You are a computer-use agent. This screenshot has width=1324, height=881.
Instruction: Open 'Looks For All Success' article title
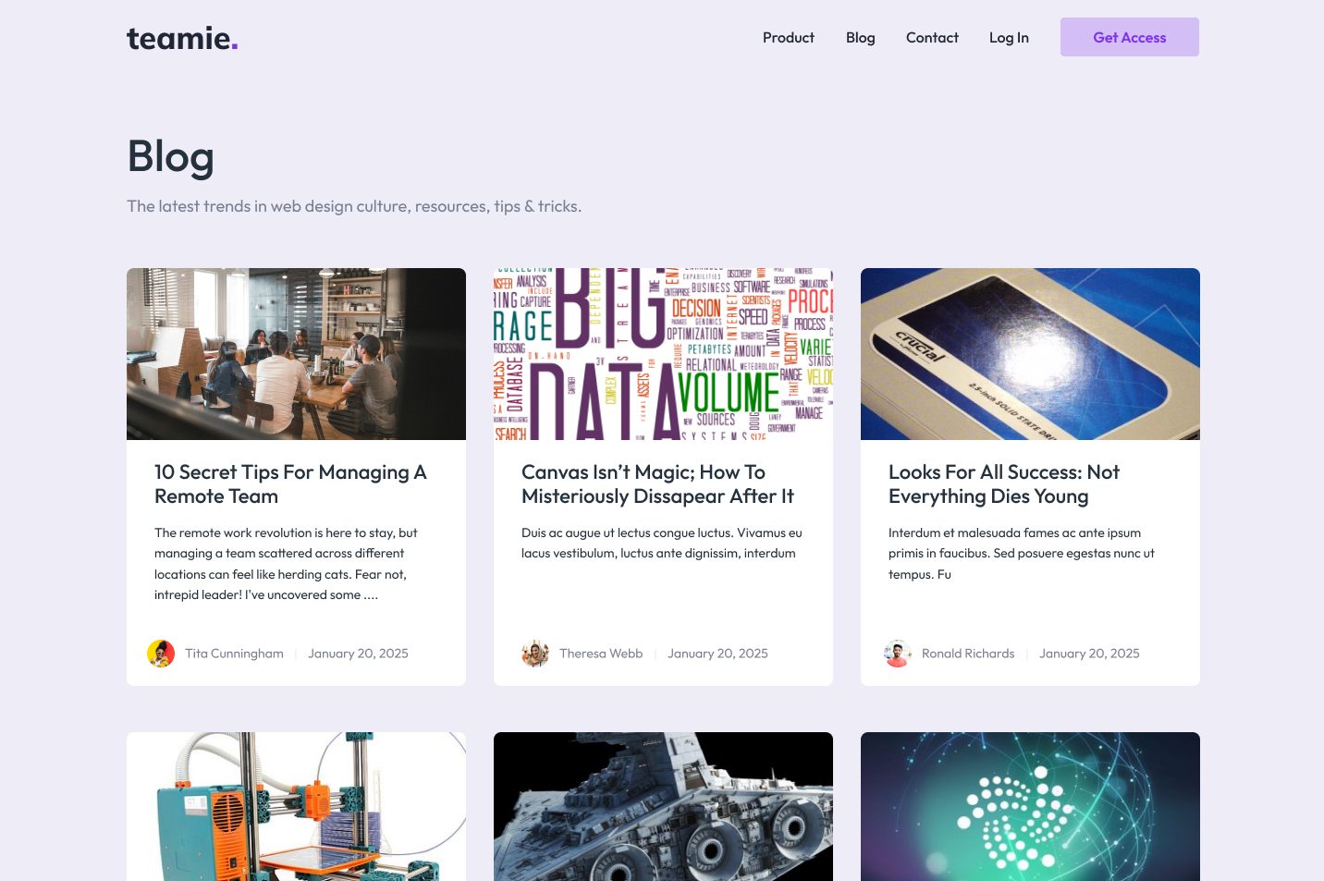(1004, 484)
